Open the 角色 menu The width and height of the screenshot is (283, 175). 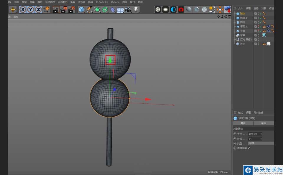pyautogui.click(x=73, y=2)
